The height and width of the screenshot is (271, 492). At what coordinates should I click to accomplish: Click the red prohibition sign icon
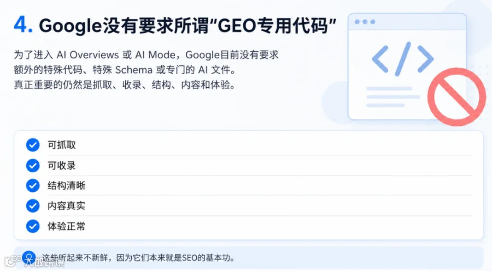click(456, 97)
